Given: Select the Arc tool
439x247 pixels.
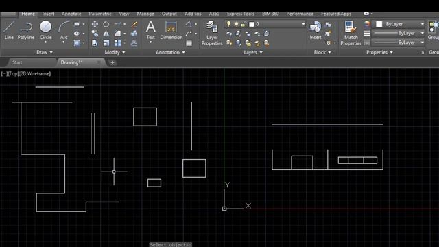Looking at the screenshot, I should 64,30.
